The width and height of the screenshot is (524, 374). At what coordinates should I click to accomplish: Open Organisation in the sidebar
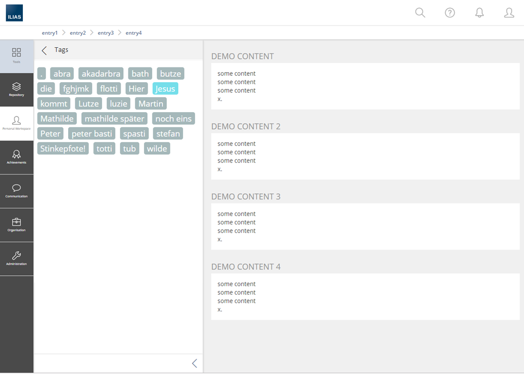[17, 224]
